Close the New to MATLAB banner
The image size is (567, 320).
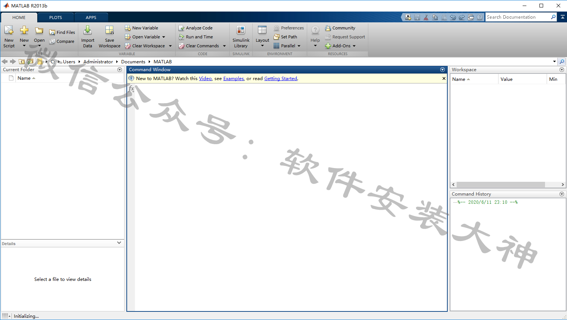click(x=444, y=78)
